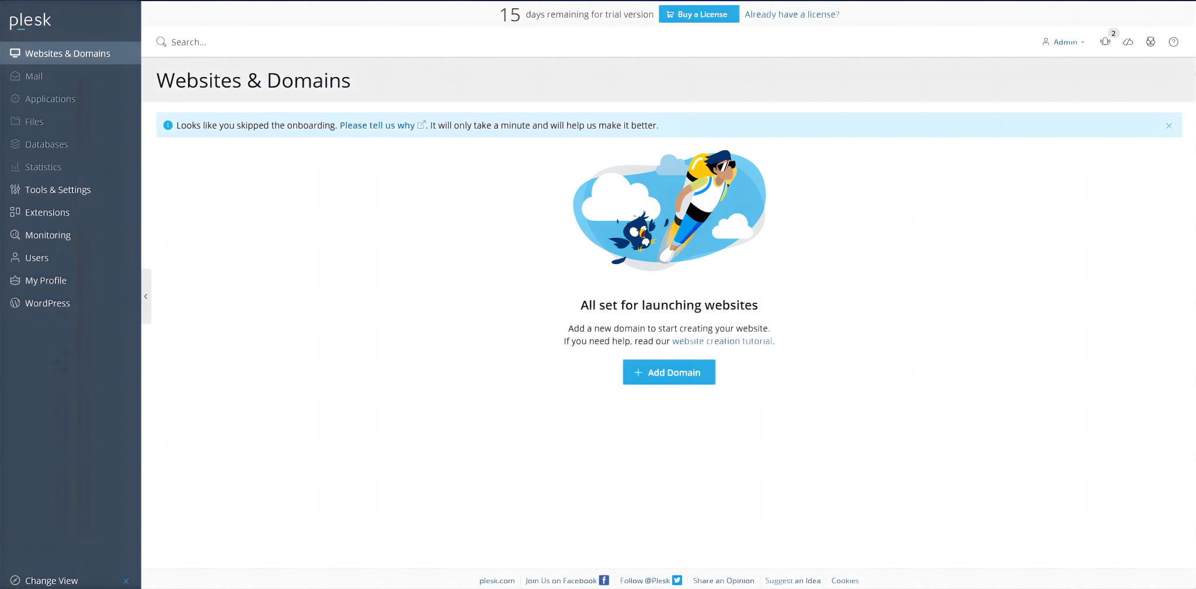The width and height of the screenshot is (1196, 589).
Task: Click the Buy a License button
Action: pyautogui.click(x=698, y=14)
